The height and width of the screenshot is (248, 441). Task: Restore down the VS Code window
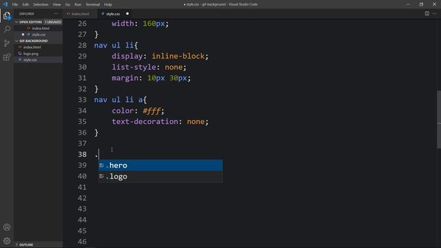point(421,4)
